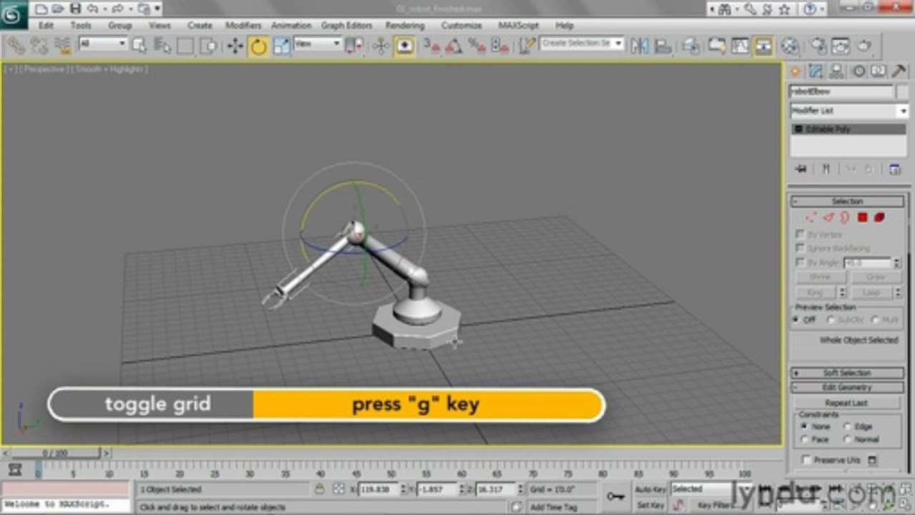915x515 pixels.
Task: Click the time slider 0 / 100 handle
Action: click(x=55, y=453)
